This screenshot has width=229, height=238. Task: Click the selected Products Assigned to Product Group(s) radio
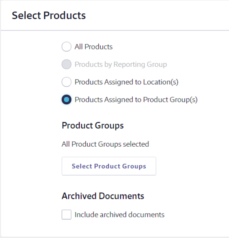pyautogui.click(x=66, y=100)
